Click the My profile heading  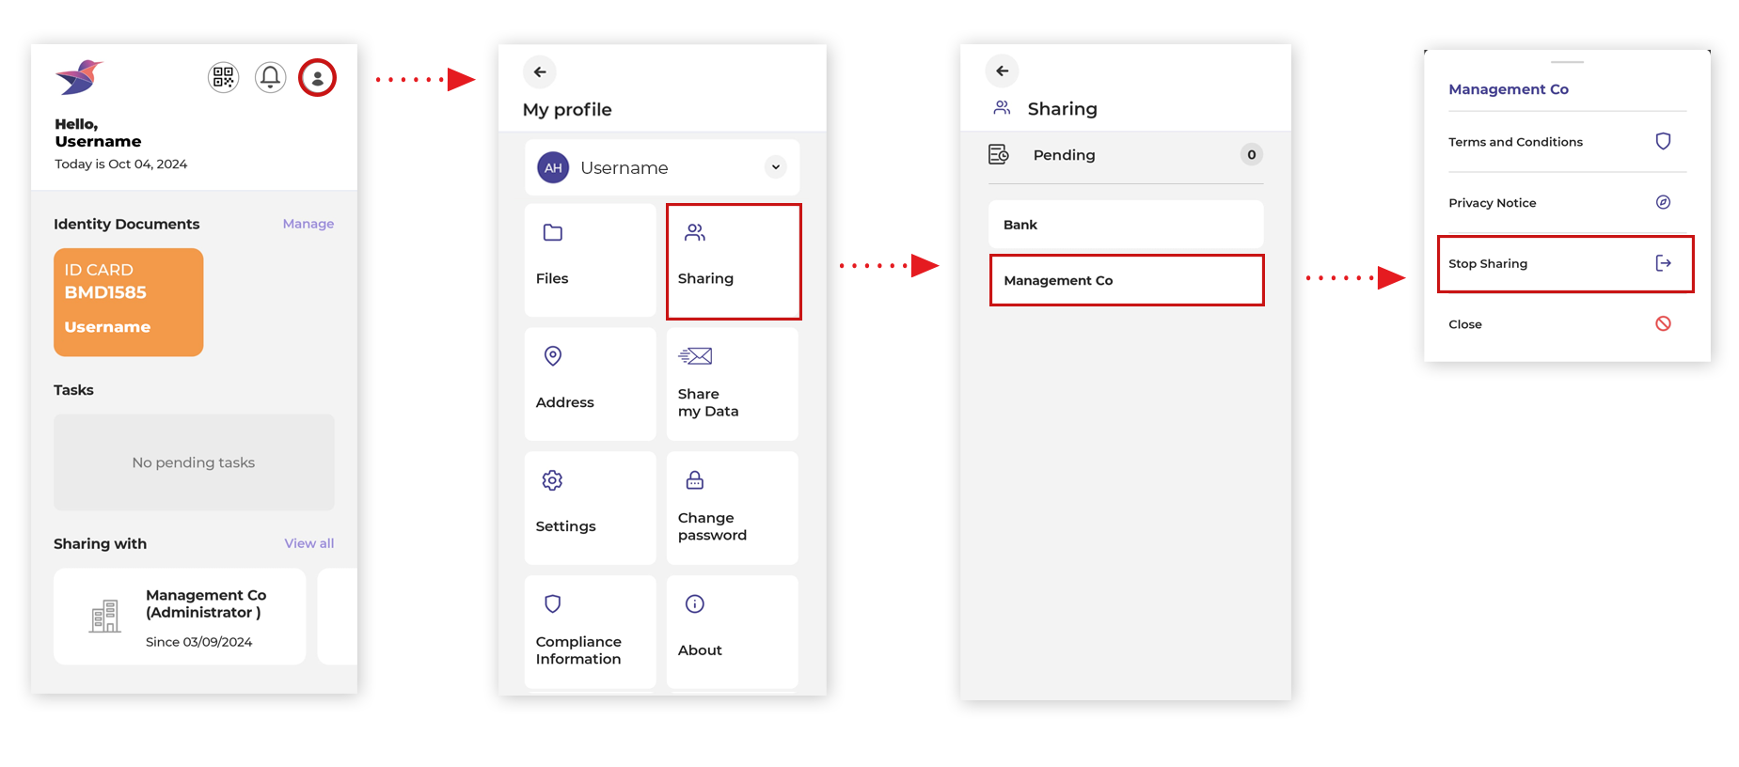[x=567, y=109]
